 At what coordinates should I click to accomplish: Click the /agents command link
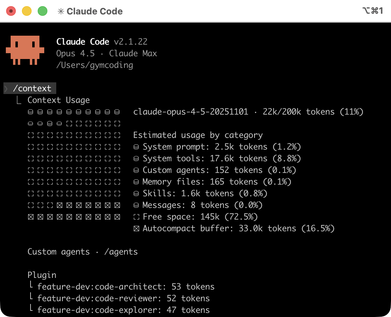pyautogui.click(x=121, y=252)
